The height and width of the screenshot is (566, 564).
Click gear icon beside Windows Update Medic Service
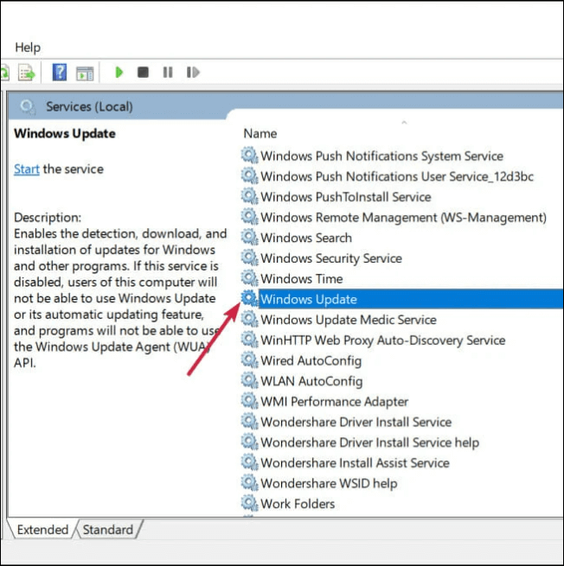pos(250,319)
